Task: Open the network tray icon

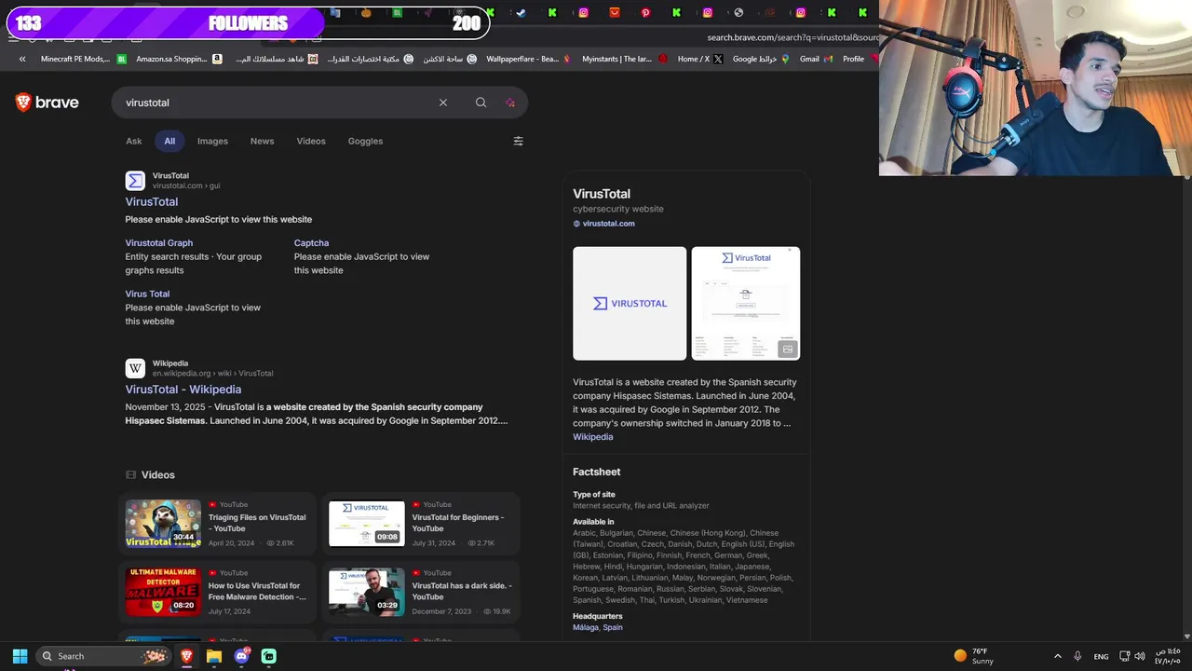Action: [1124, 656]
